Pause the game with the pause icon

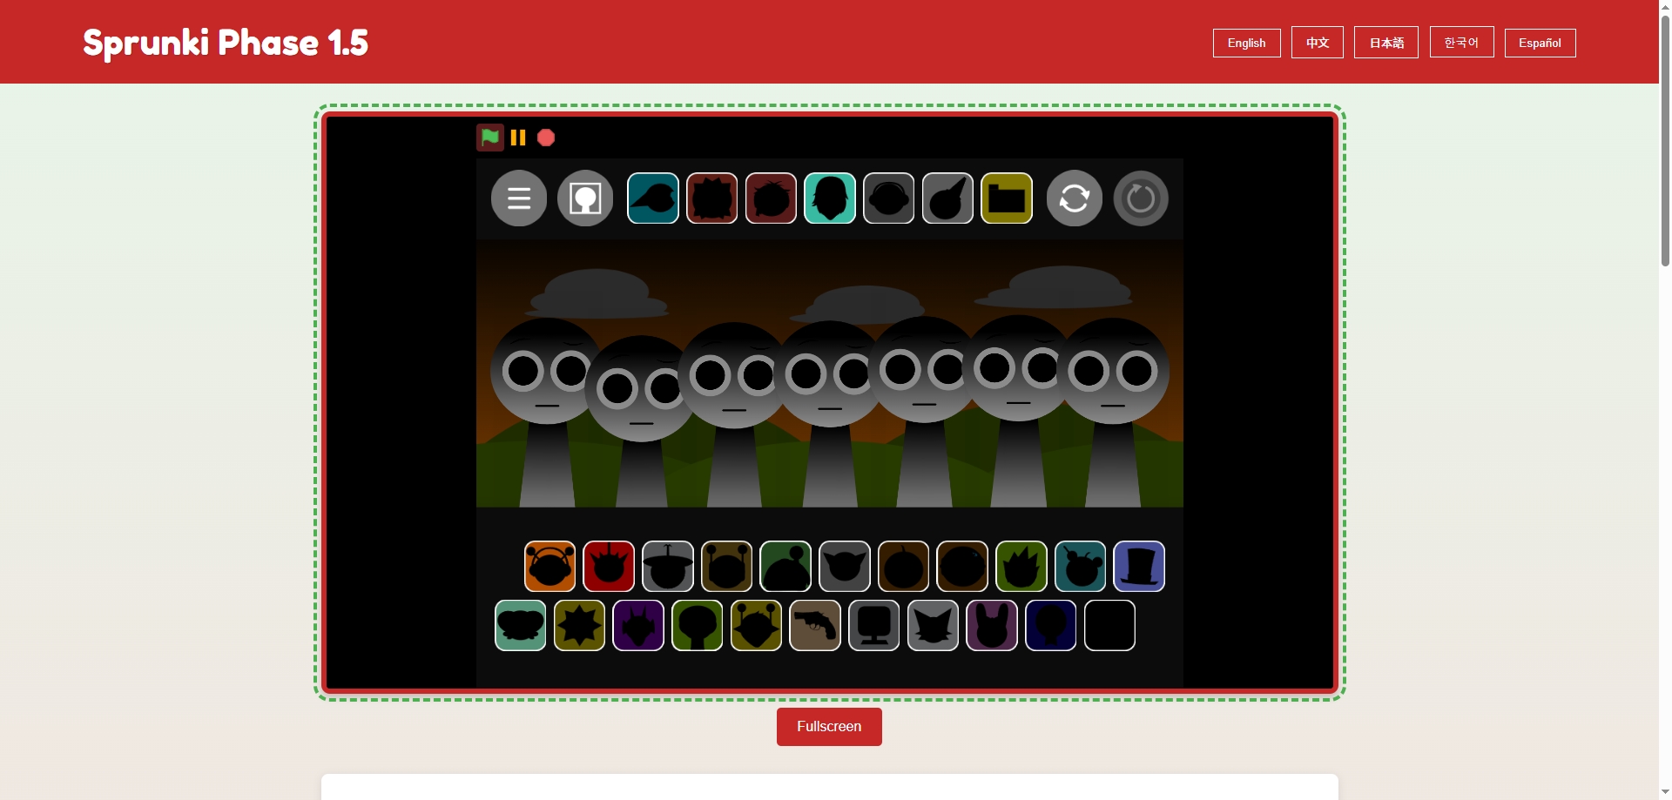click(518, 138)
